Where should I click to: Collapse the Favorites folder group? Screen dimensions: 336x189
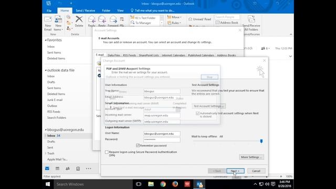tap(46, 40)
